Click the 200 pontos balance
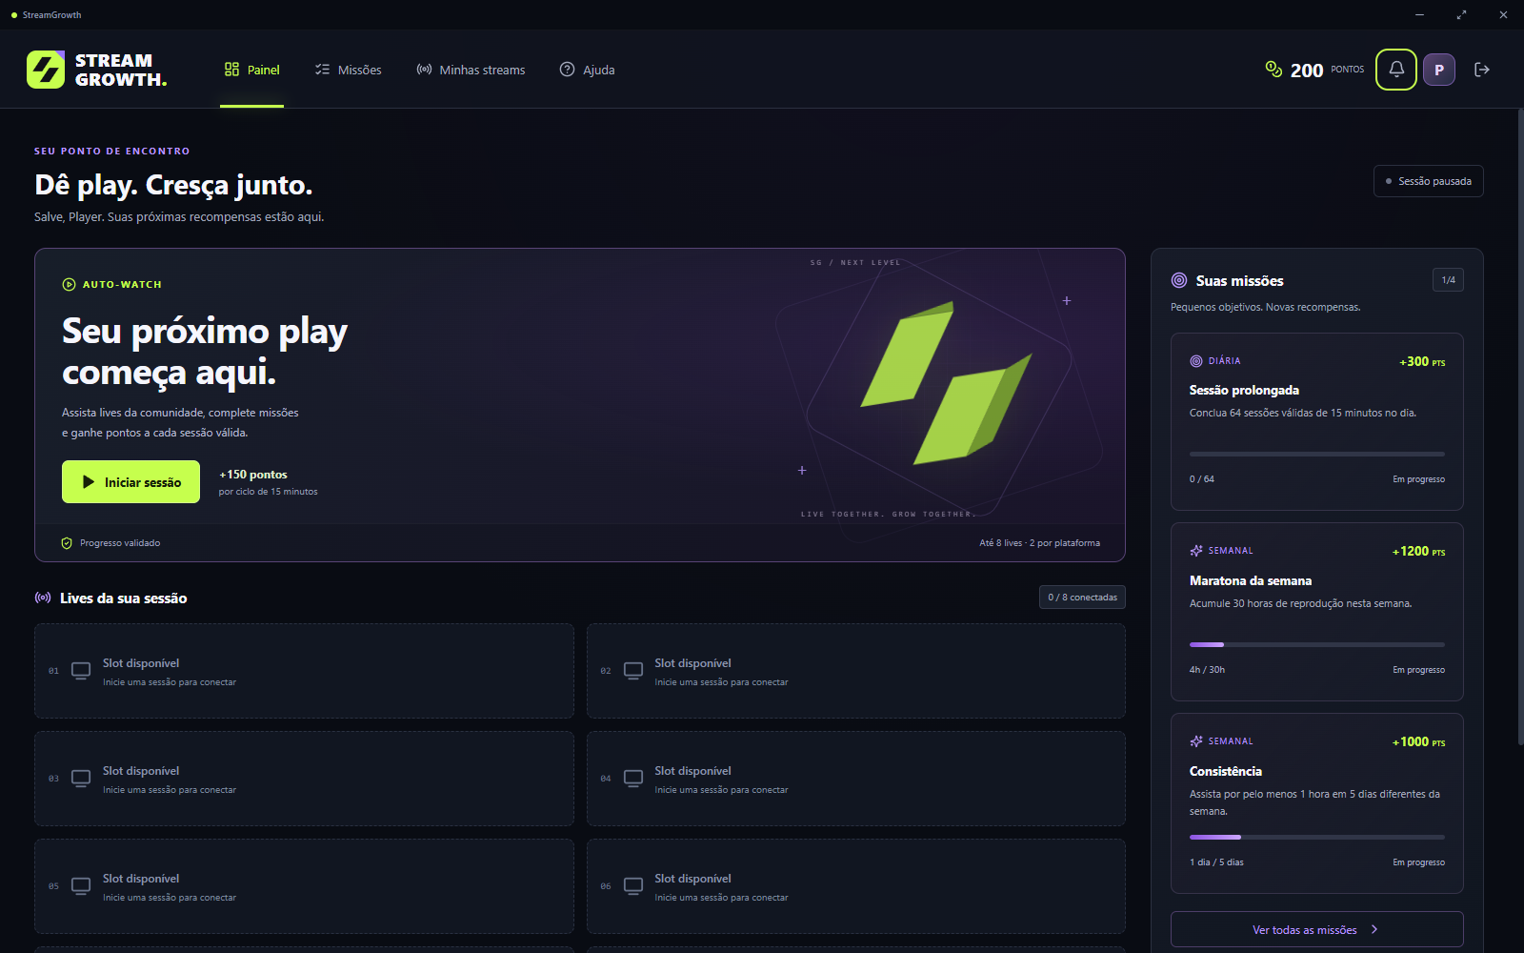 (1314, 70)
